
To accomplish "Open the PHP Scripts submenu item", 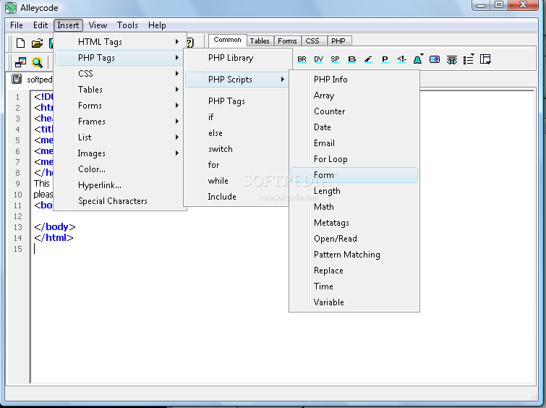I will (x=236, y=80).
